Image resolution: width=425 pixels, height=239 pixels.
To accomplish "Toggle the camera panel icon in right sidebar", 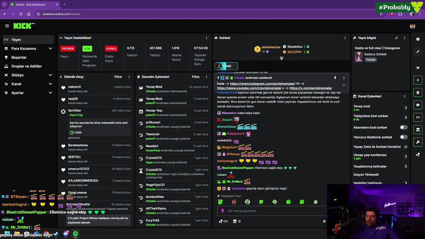I will tap(418, 129).
